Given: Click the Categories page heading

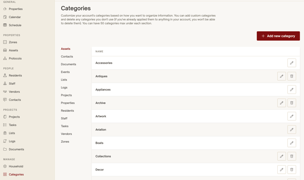Looking at the screenshot, I should pyautogui.click(x=76, y=8).
